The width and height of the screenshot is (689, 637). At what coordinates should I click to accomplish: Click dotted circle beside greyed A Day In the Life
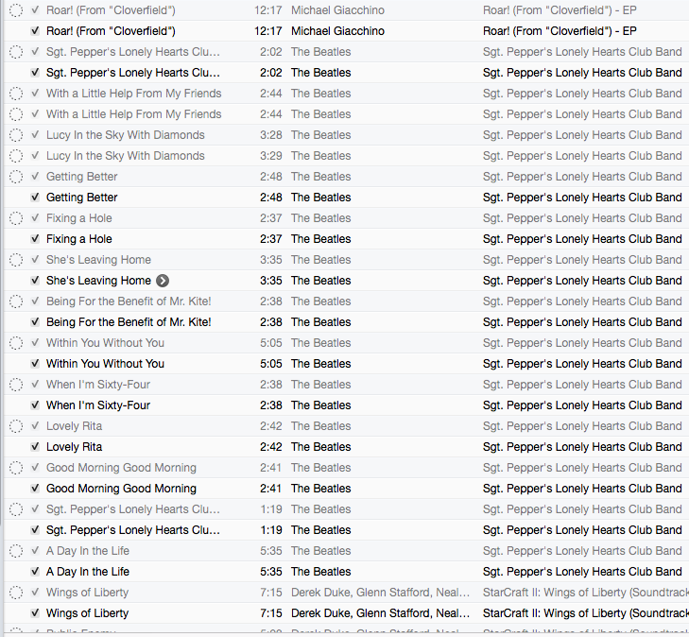click(x=16, y=551)
